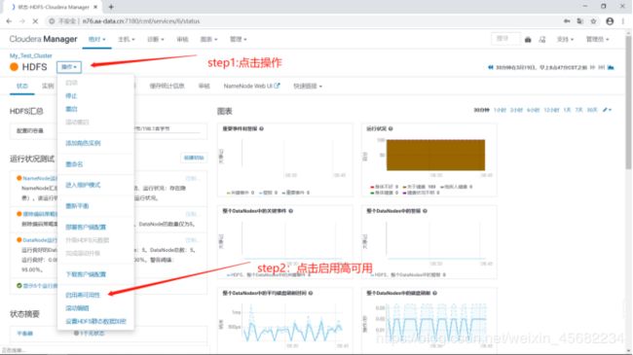This screenshot has height=355, width=633.
Task: Choose 设置HDFS静态数据加密 from the actions menu
Action: pyautogui.click(x=95, y=322)
